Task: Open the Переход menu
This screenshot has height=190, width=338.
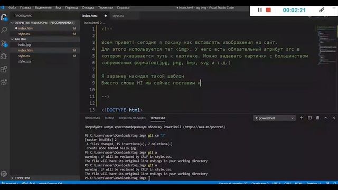Action: pos(72,7)
